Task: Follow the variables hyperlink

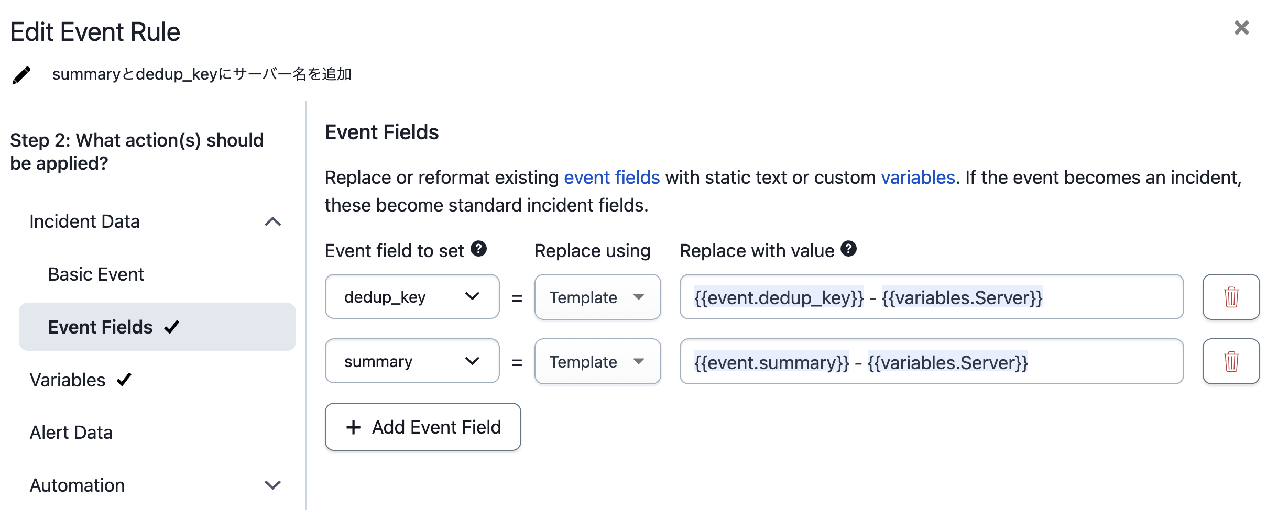Action: point(918,177)
